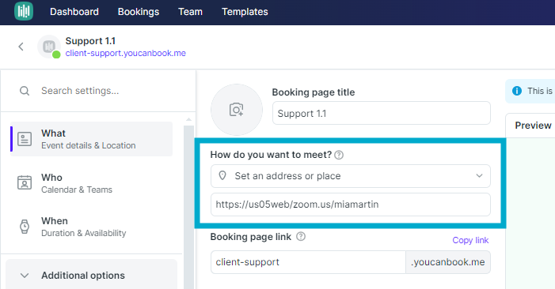
Task: Open the Templates page
Action: click(x=245, y=12)
